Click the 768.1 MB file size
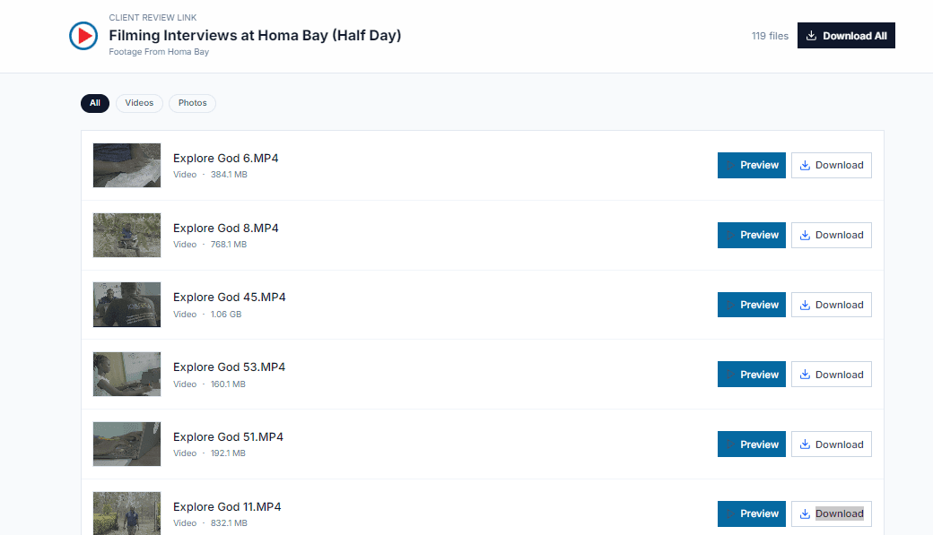Screen dimensions: 933x535 229,245
